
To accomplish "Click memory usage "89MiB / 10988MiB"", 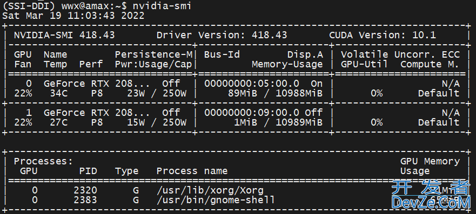I will coord(276,93).
